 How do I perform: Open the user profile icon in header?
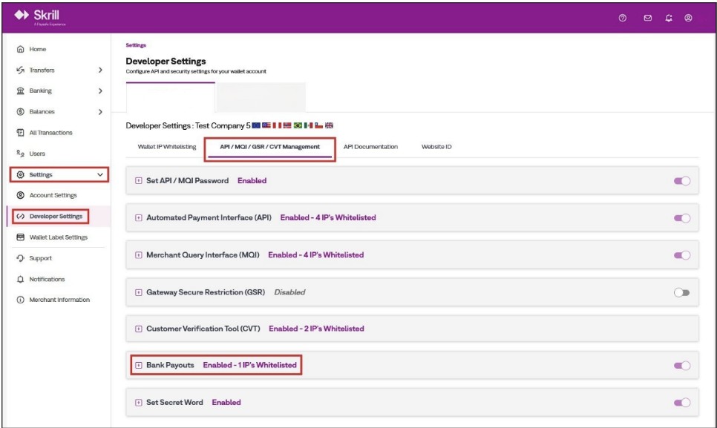click(688, 18)
